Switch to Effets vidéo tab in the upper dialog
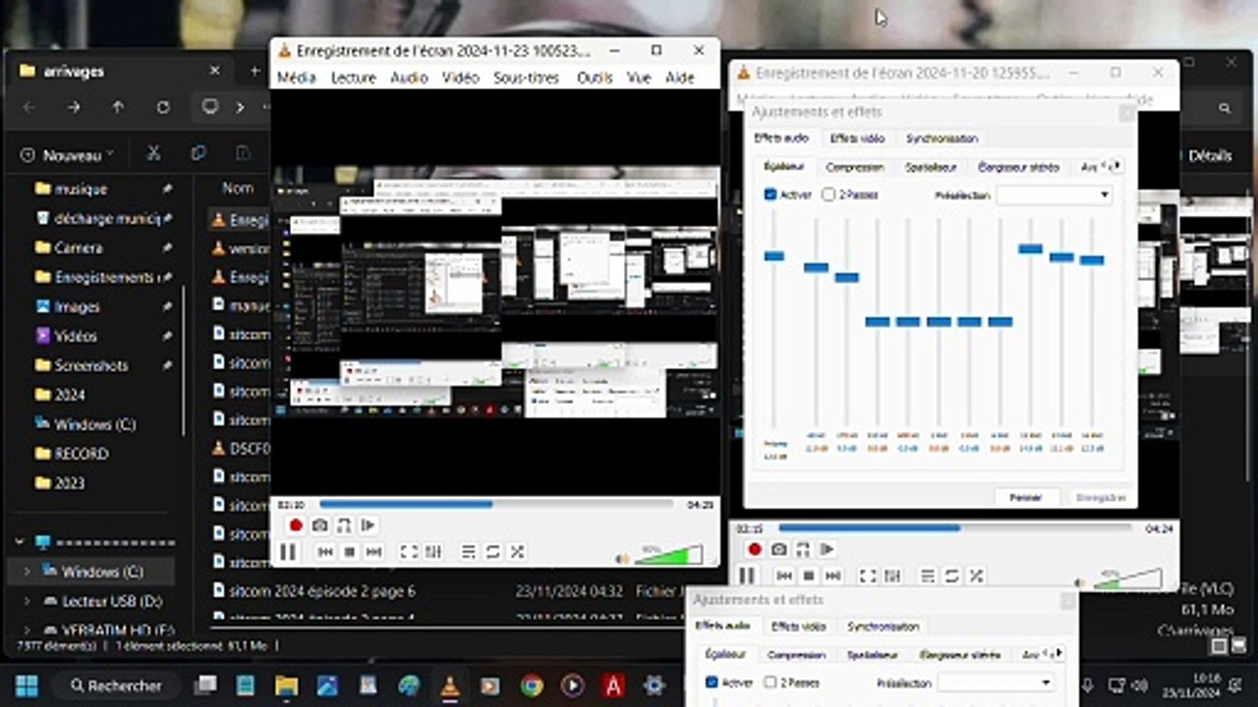Screen dimensions: 1258x707 point(857,138)
